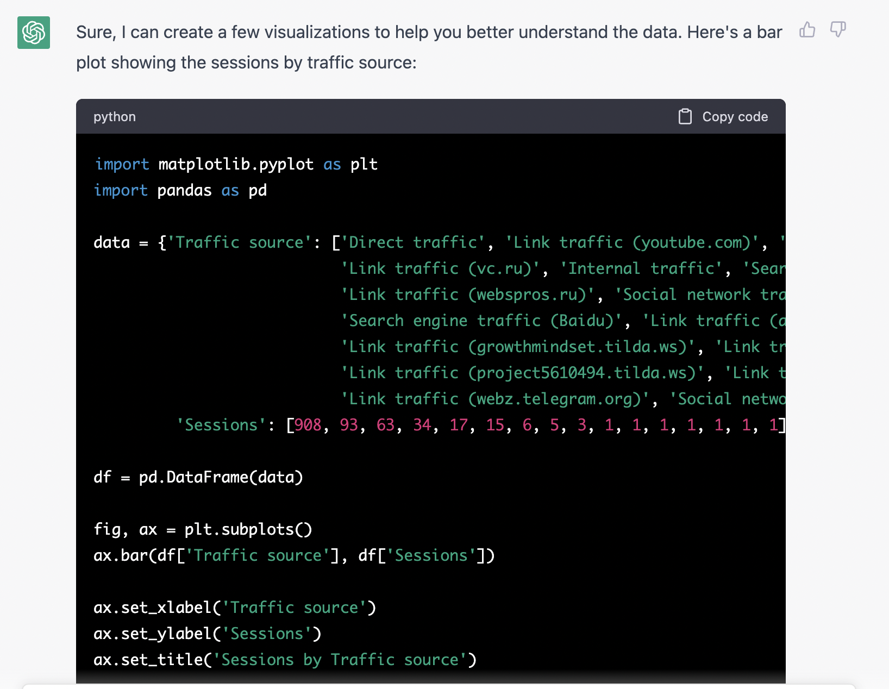Click the response intro text paragraph
Screen dimensions: 889x689
(x=429, y=47)
